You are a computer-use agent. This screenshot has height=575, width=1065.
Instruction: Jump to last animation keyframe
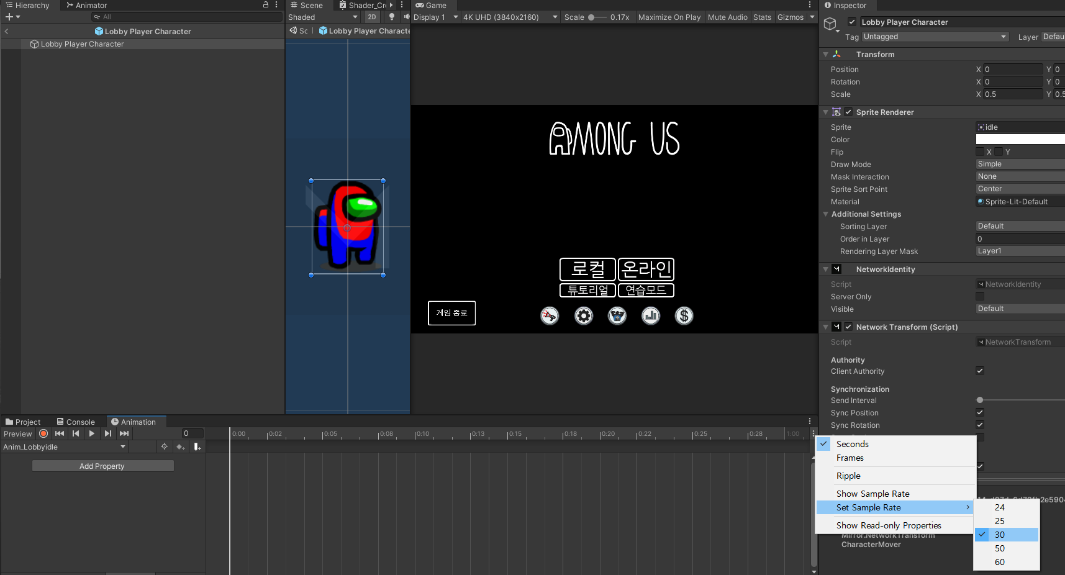coord(124,433)
